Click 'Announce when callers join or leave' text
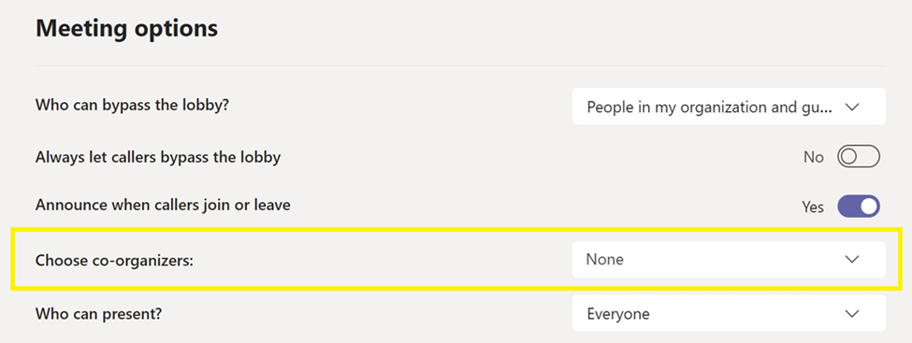 tap(163, 206)
